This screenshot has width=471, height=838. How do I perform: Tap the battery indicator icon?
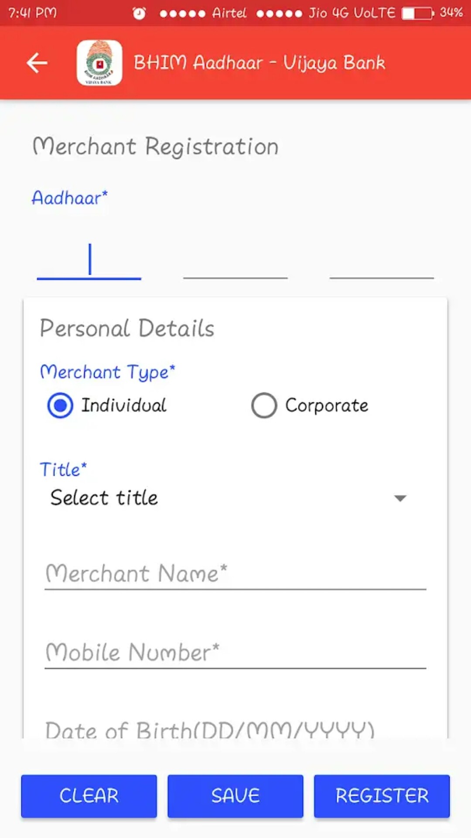coord(417,13)
